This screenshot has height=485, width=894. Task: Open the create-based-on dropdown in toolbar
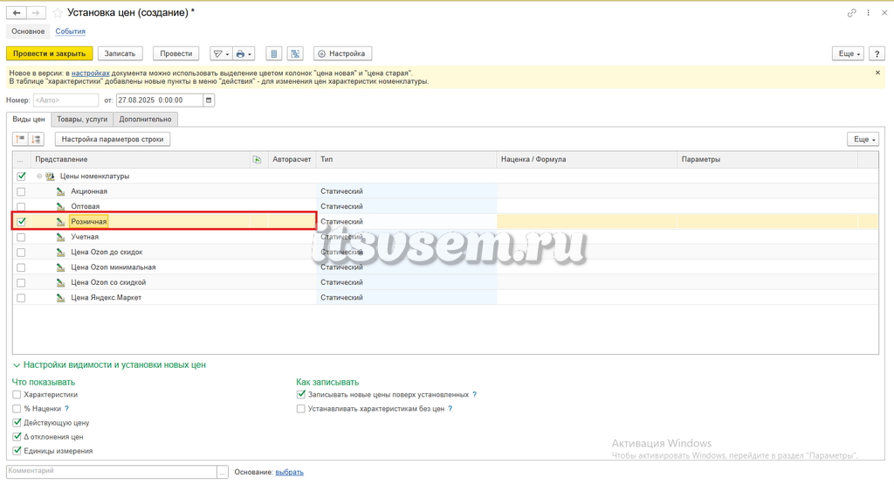point(220,53)
